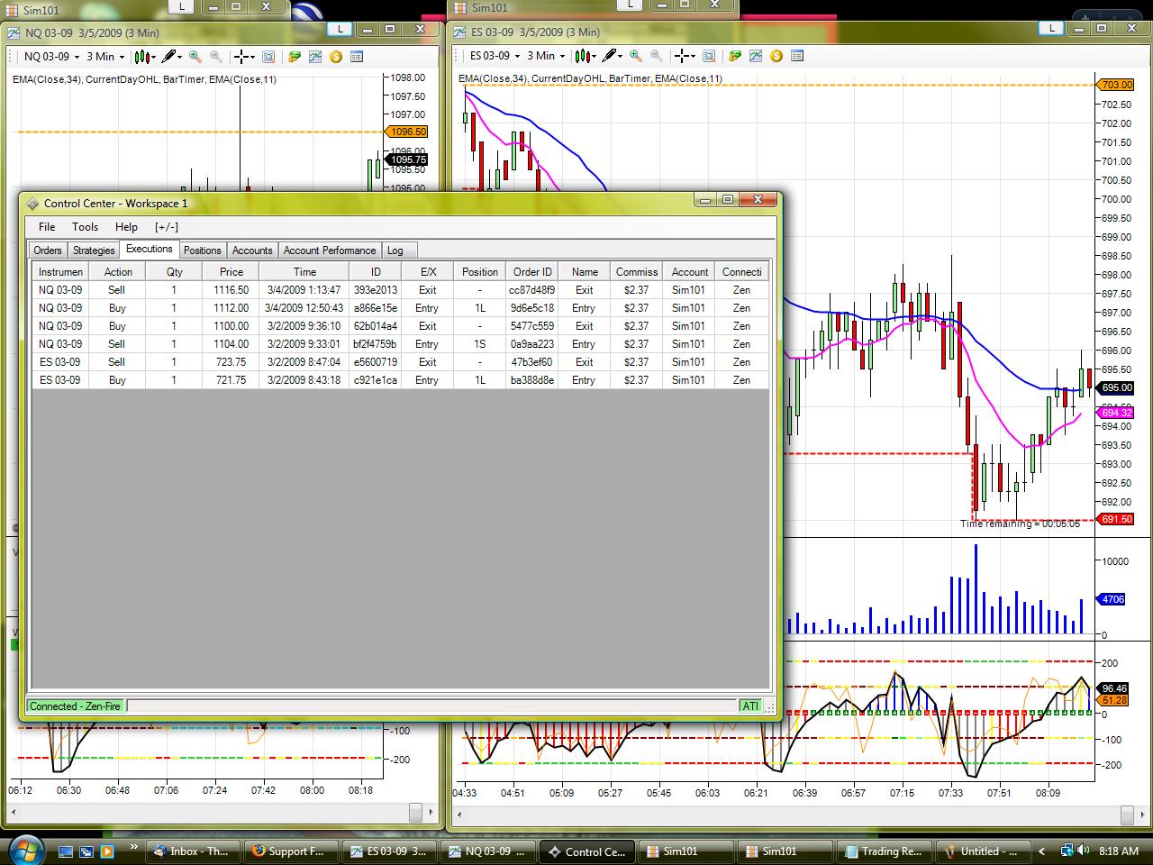Sort by the Price column header
This screenshot has width=1153, height=865.
coord(232,271)
